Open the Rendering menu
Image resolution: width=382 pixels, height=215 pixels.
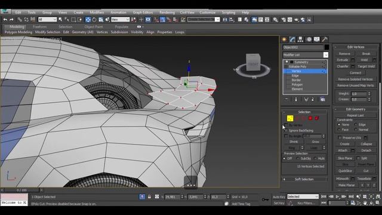click(167, 12)
